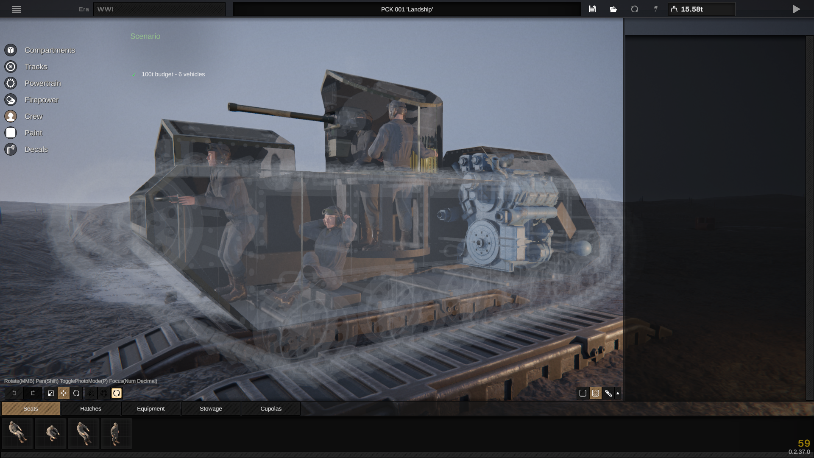
Task: Click the Decals label in the sidebar
Action: (x=36, y=149)
